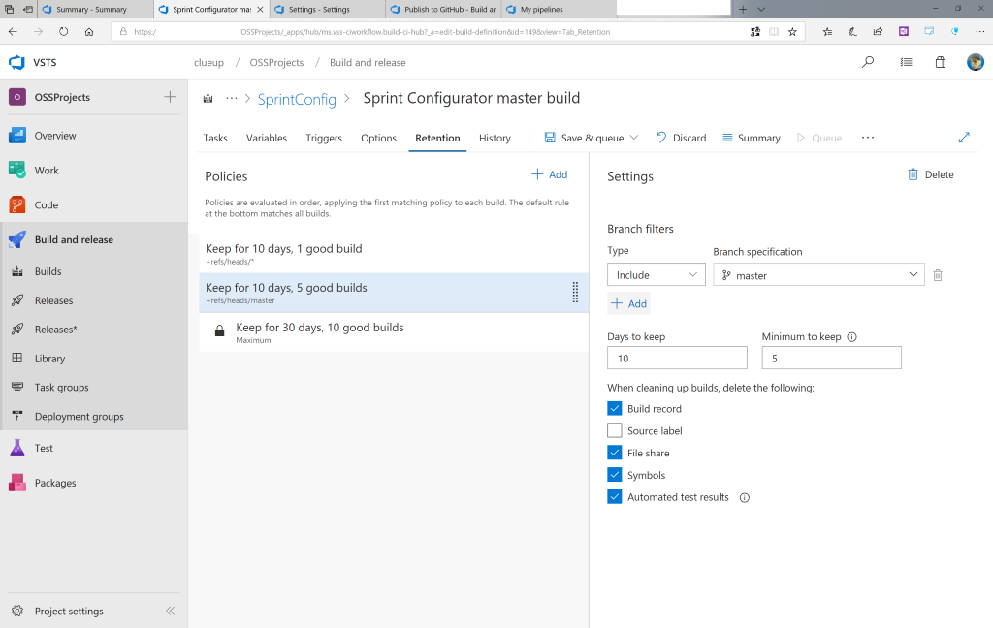Screen dimensions: 993x628
Task: Click the clueup breadcrumb link
Action: [x=209, y=63]
